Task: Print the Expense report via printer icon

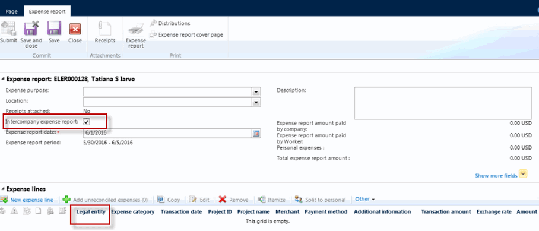Action: tap(136, 30)
